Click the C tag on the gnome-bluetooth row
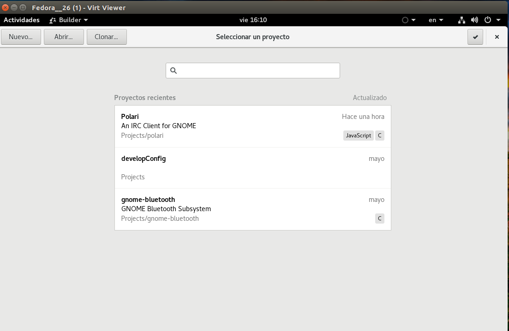The image size is (509, 331). [379, 219]
